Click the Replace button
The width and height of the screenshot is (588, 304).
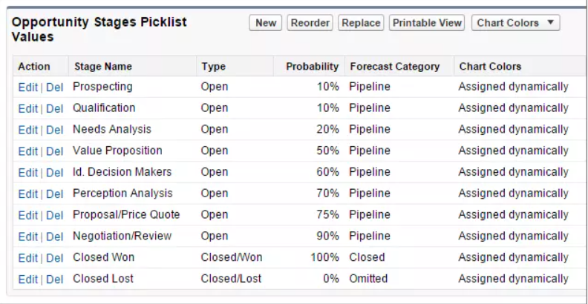[361, 23]
